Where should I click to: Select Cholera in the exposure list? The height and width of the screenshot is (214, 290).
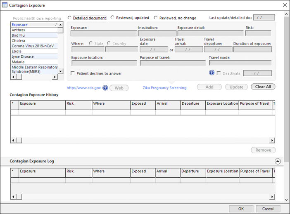pos(34,41)
